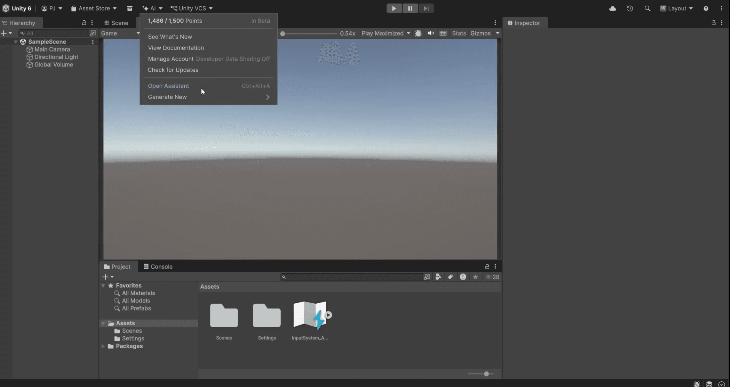The height and width of the screenshot is (387, 730).
Task: Open Project panel three-dot menu
Action: [495, 266]
